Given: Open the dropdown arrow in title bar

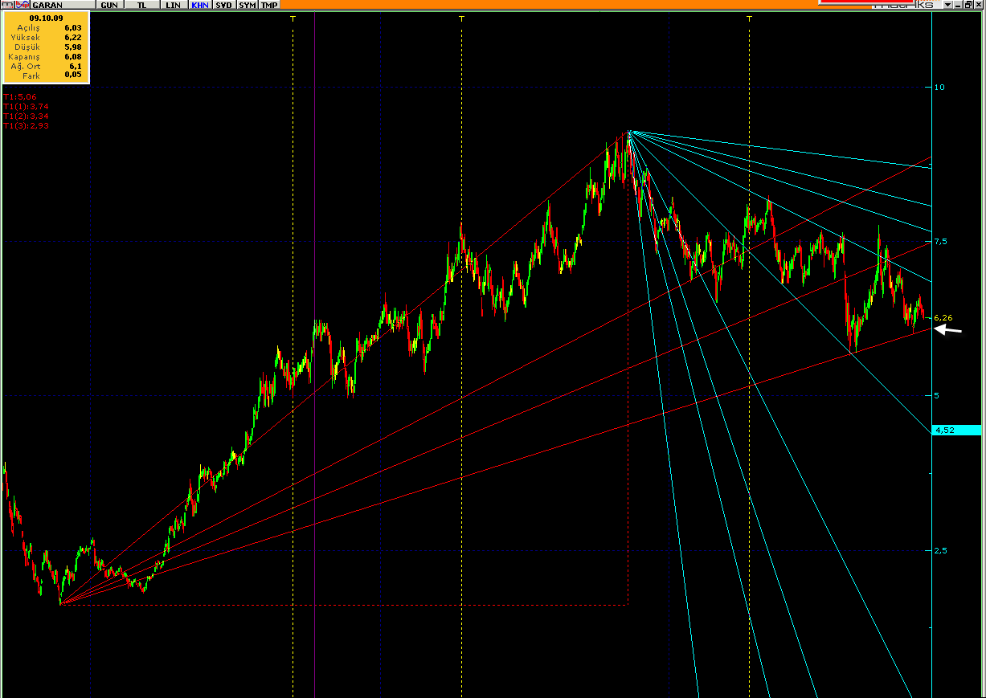Looking at the screenshot, I should tap(948, 5).
